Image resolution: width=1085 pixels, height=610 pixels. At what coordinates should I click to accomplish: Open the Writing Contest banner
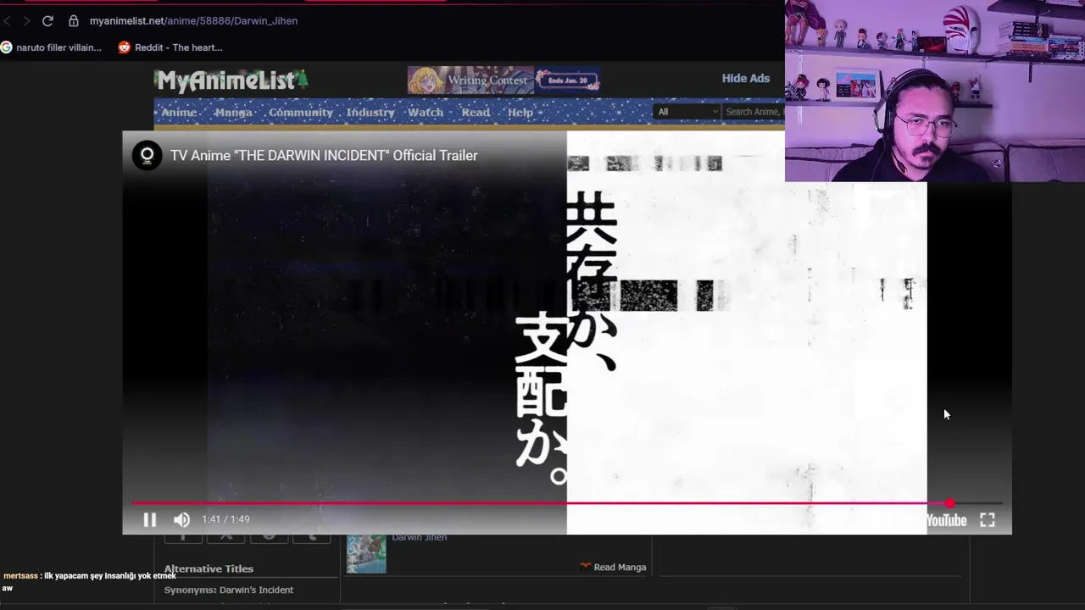pyautogui.click(x=504, y=80)
